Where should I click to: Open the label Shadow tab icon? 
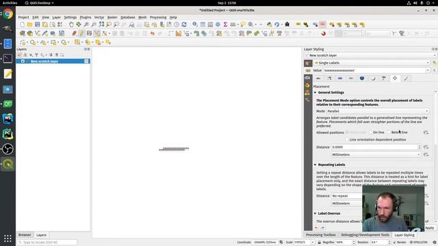pyautogui.click(x=373, y=79)
